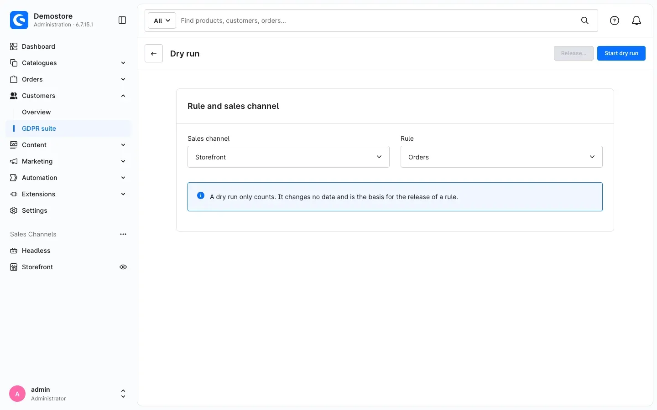Expand the Orders menu chevron
The height and width of the screenshot is (410, 657).
123,79
